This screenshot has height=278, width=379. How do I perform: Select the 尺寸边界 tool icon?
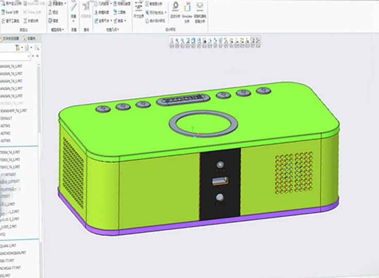(139, 7)
